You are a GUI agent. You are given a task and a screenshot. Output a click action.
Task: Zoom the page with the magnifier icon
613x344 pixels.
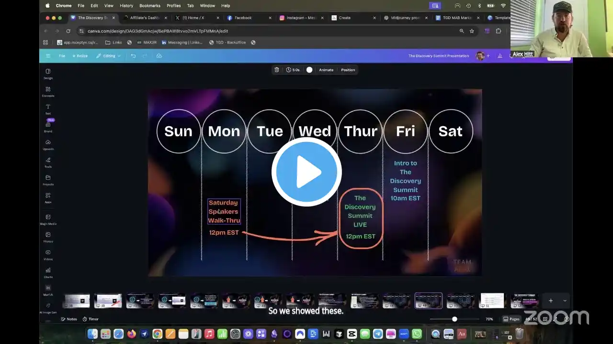click(462, 31)
